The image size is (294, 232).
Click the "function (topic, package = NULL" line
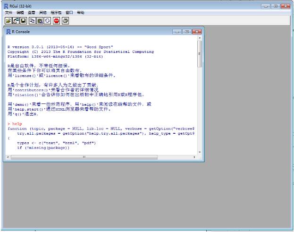pos(101,129)
